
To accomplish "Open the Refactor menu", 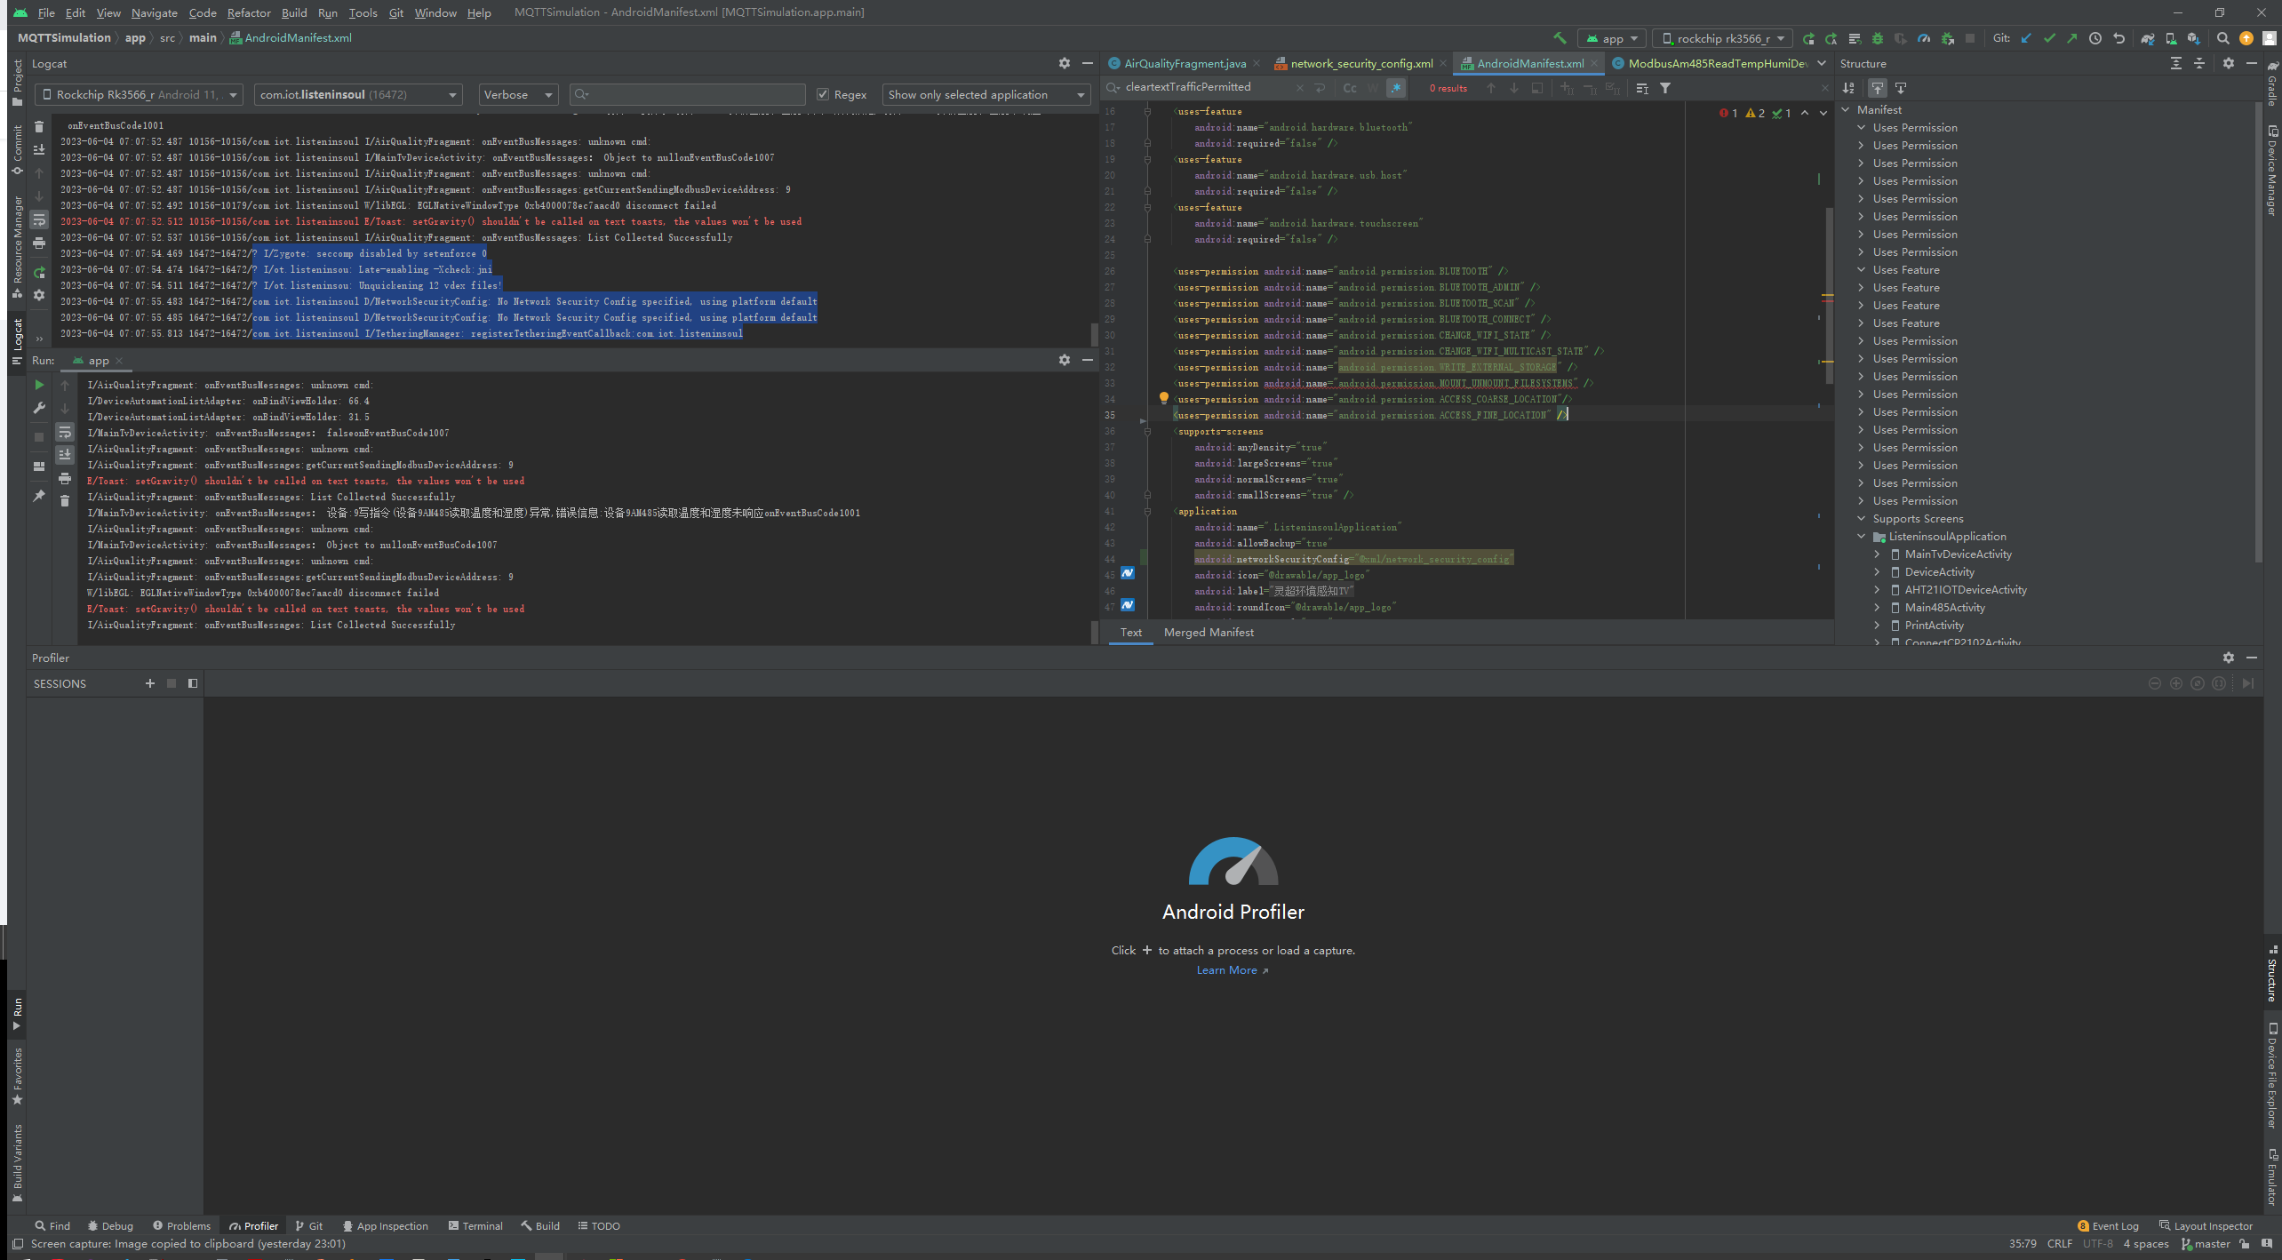I will (248, 12).
